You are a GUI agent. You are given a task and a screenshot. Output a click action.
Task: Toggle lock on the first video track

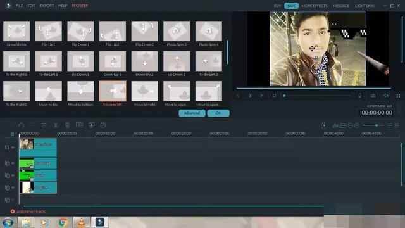7,148
